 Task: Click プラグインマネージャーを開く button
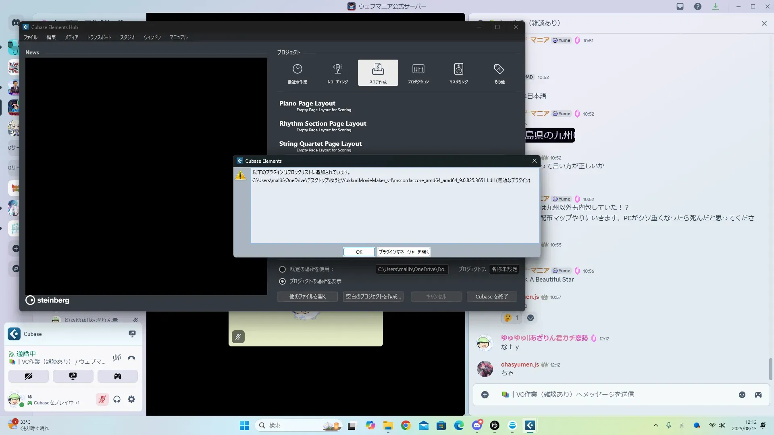pos(404,252)
